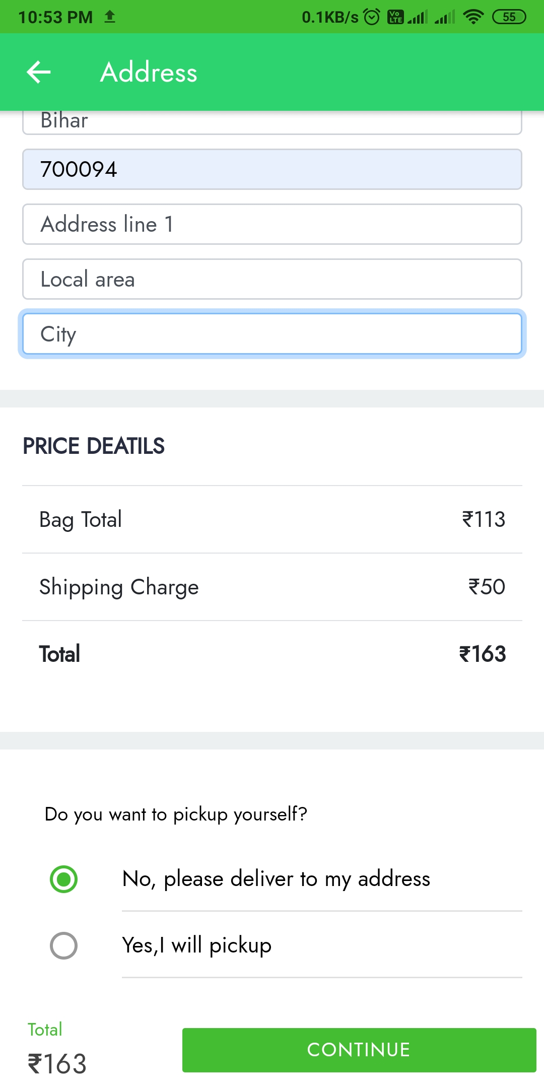Tap the alarm clock status icon

click(372, 17)
